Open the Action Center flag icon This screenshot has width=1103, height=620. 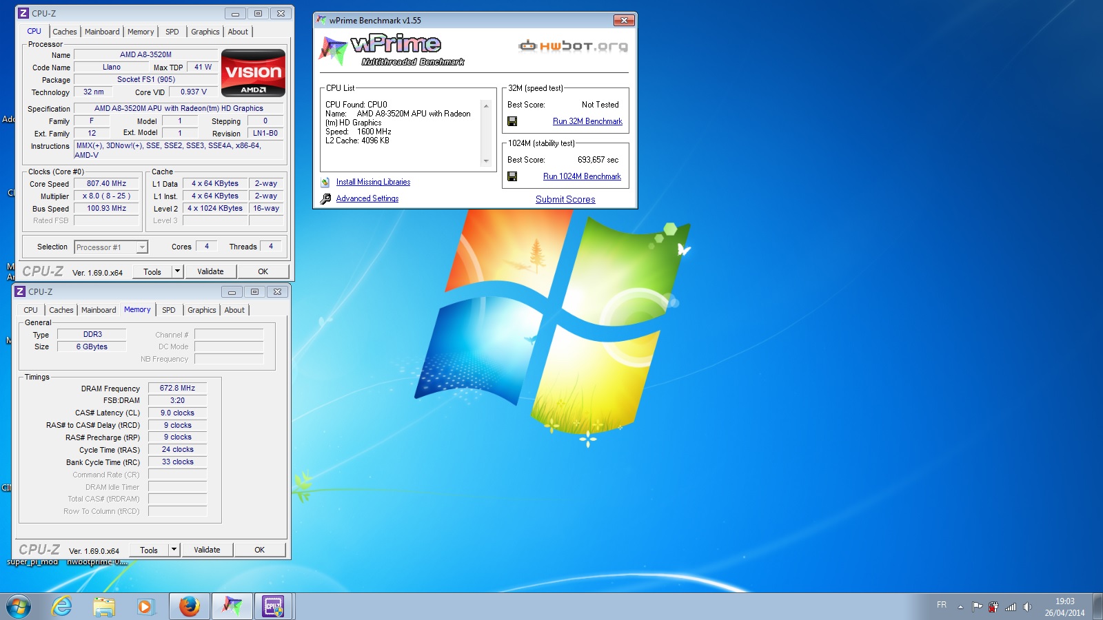pyautogui.click(x=977, y=607)
